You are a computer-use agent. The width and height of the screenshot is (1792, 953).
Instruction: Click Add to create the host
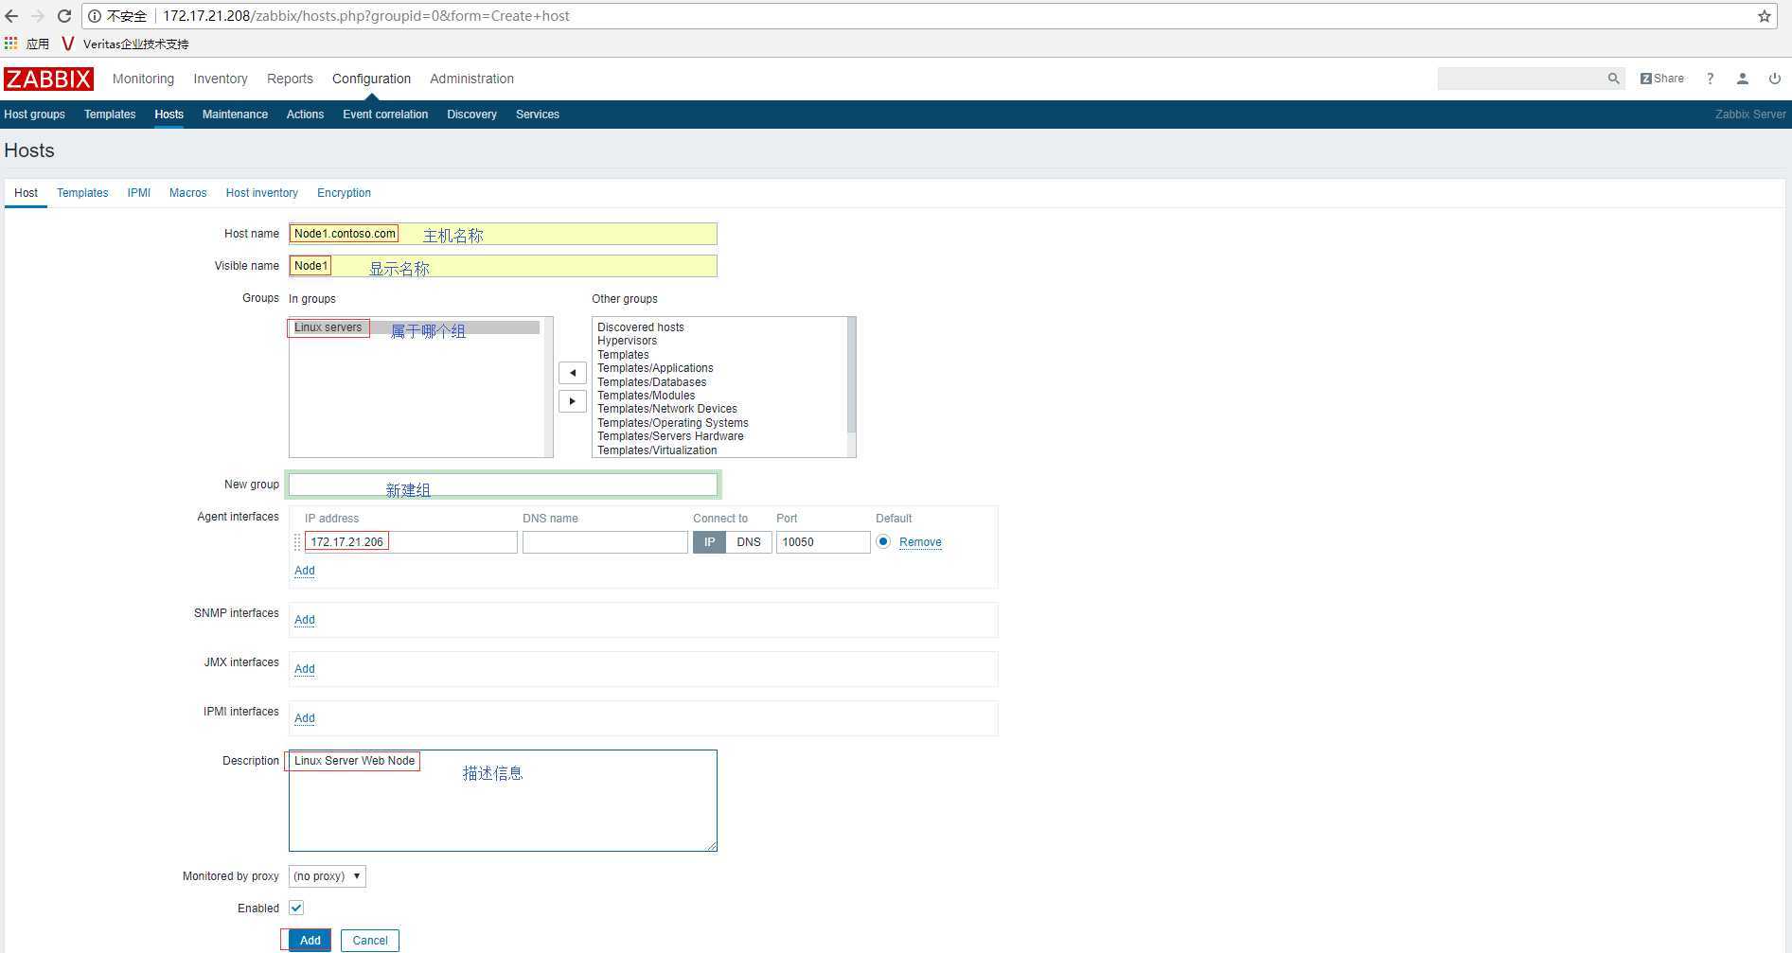click(x=310, y=941)
